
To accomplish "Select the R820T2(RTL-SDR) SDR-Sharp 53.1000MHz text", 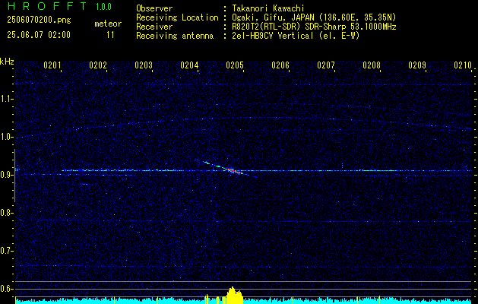I will (x=314, y=27).
